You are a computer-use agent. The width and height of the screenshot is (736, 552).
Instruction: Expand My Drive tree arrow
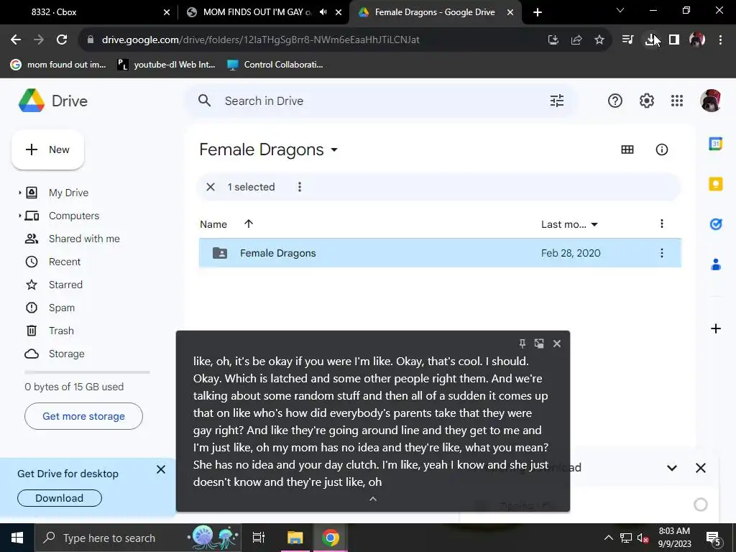tap(19, 193)
